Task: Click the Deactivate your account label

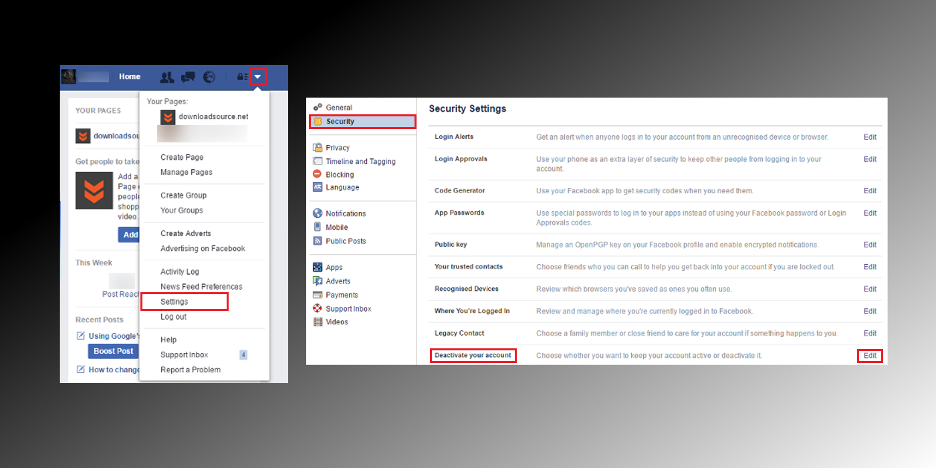Action: tap(473, 355)
